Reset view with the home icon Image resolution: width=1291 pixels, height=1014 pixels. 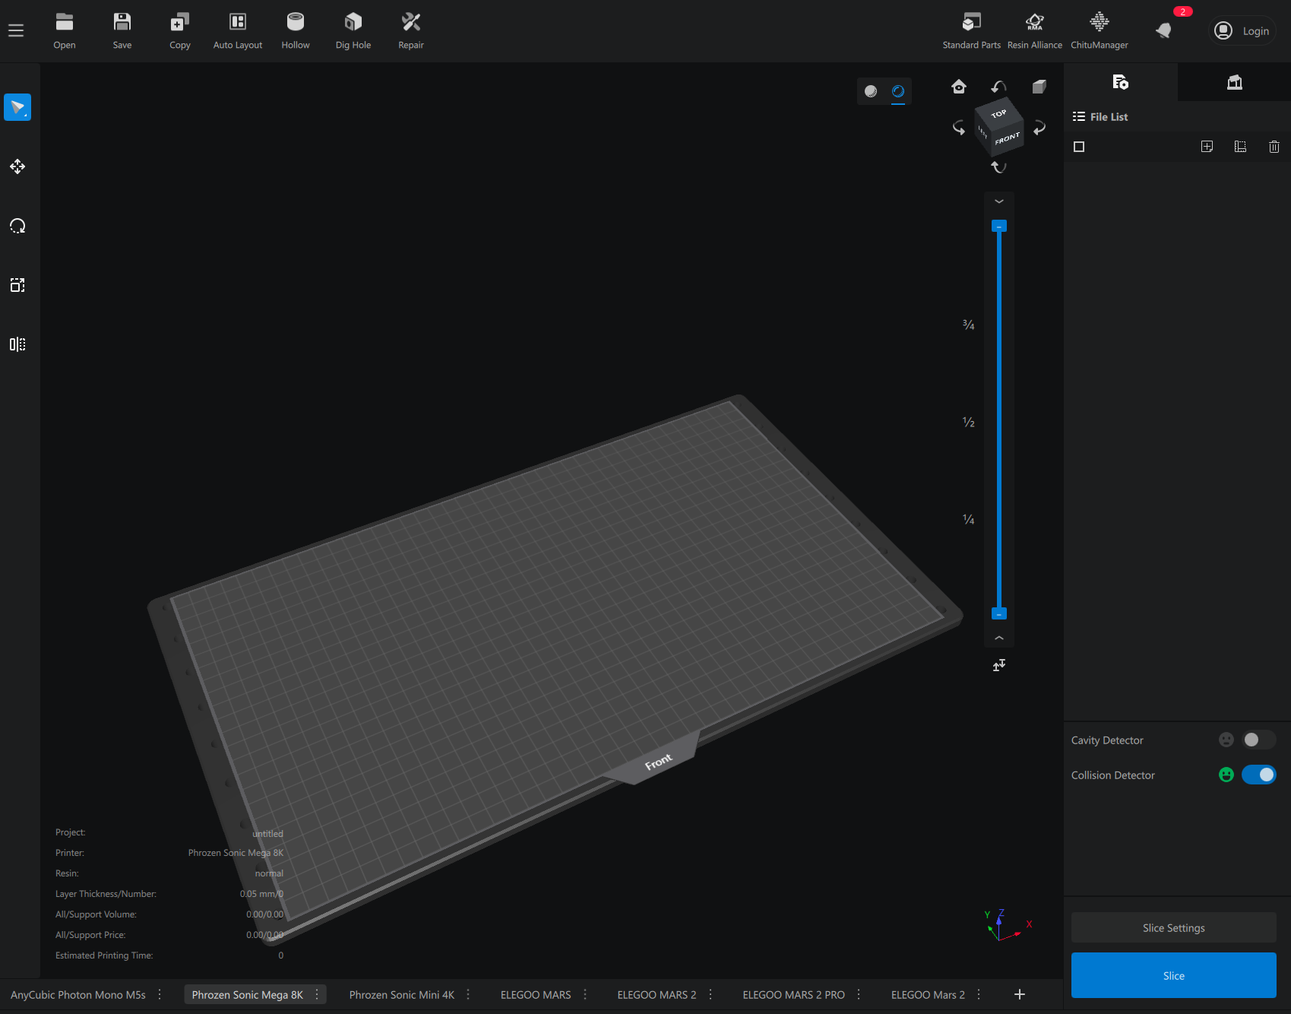pos(959,87)
